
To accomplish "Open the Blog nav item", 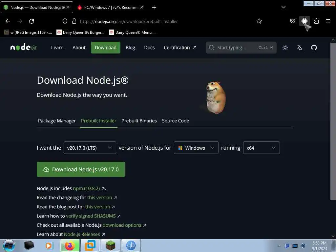I will click(130, 48).
